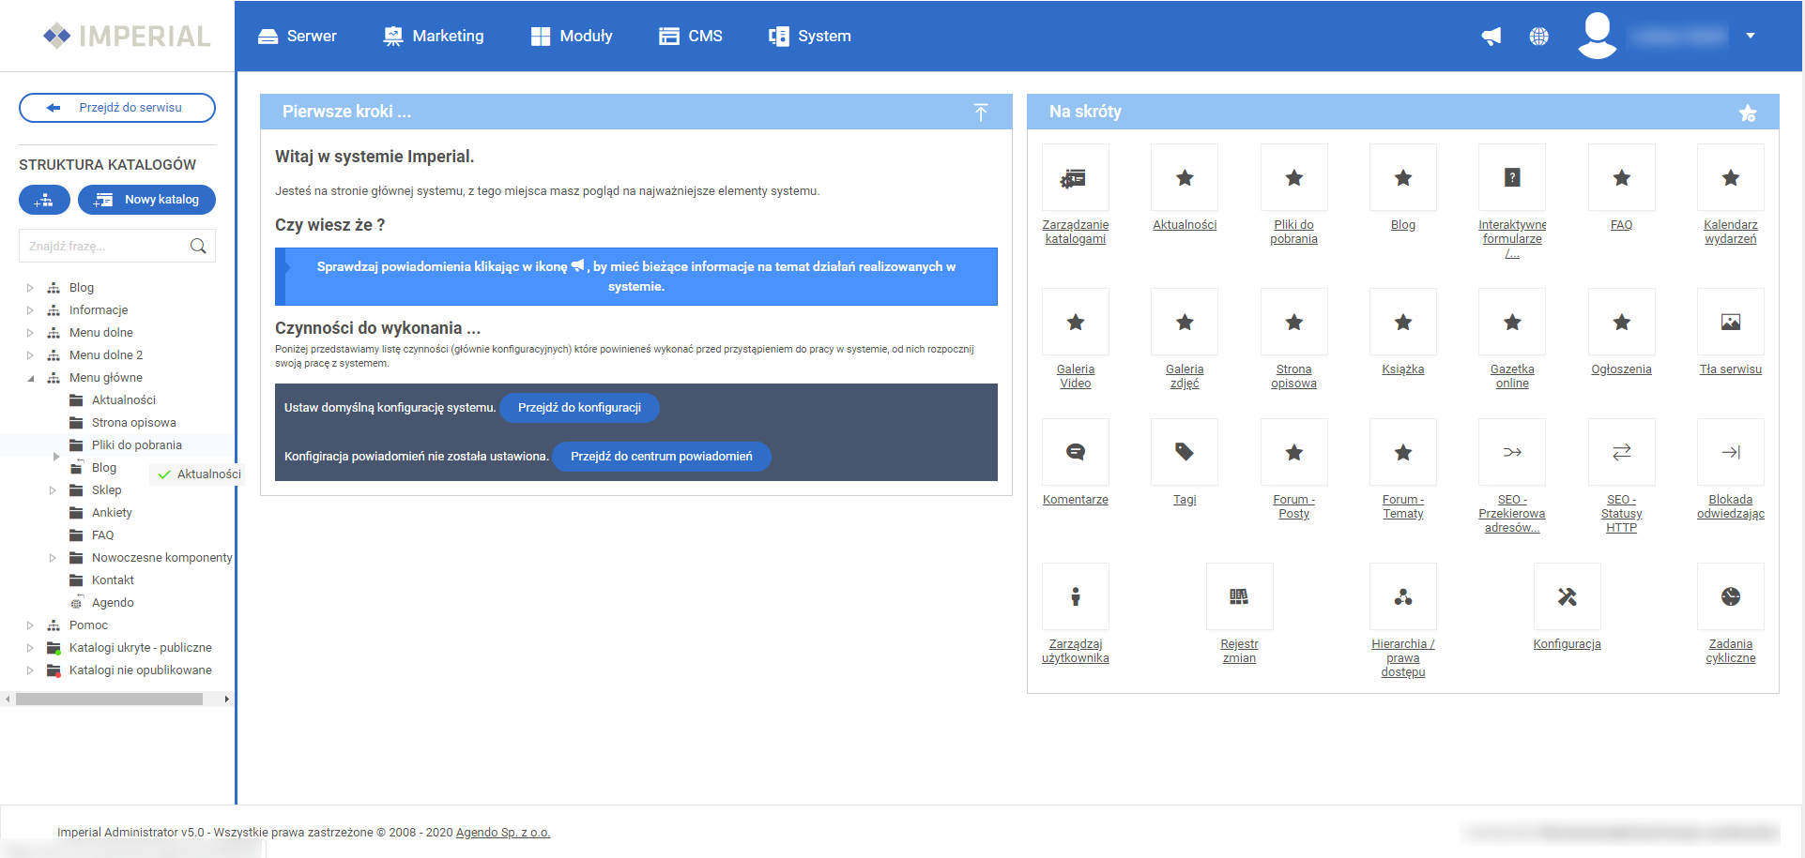Open Tła serwisu image icon
This screenshot has width=1805, height=858.
[x=1730, y=323]
